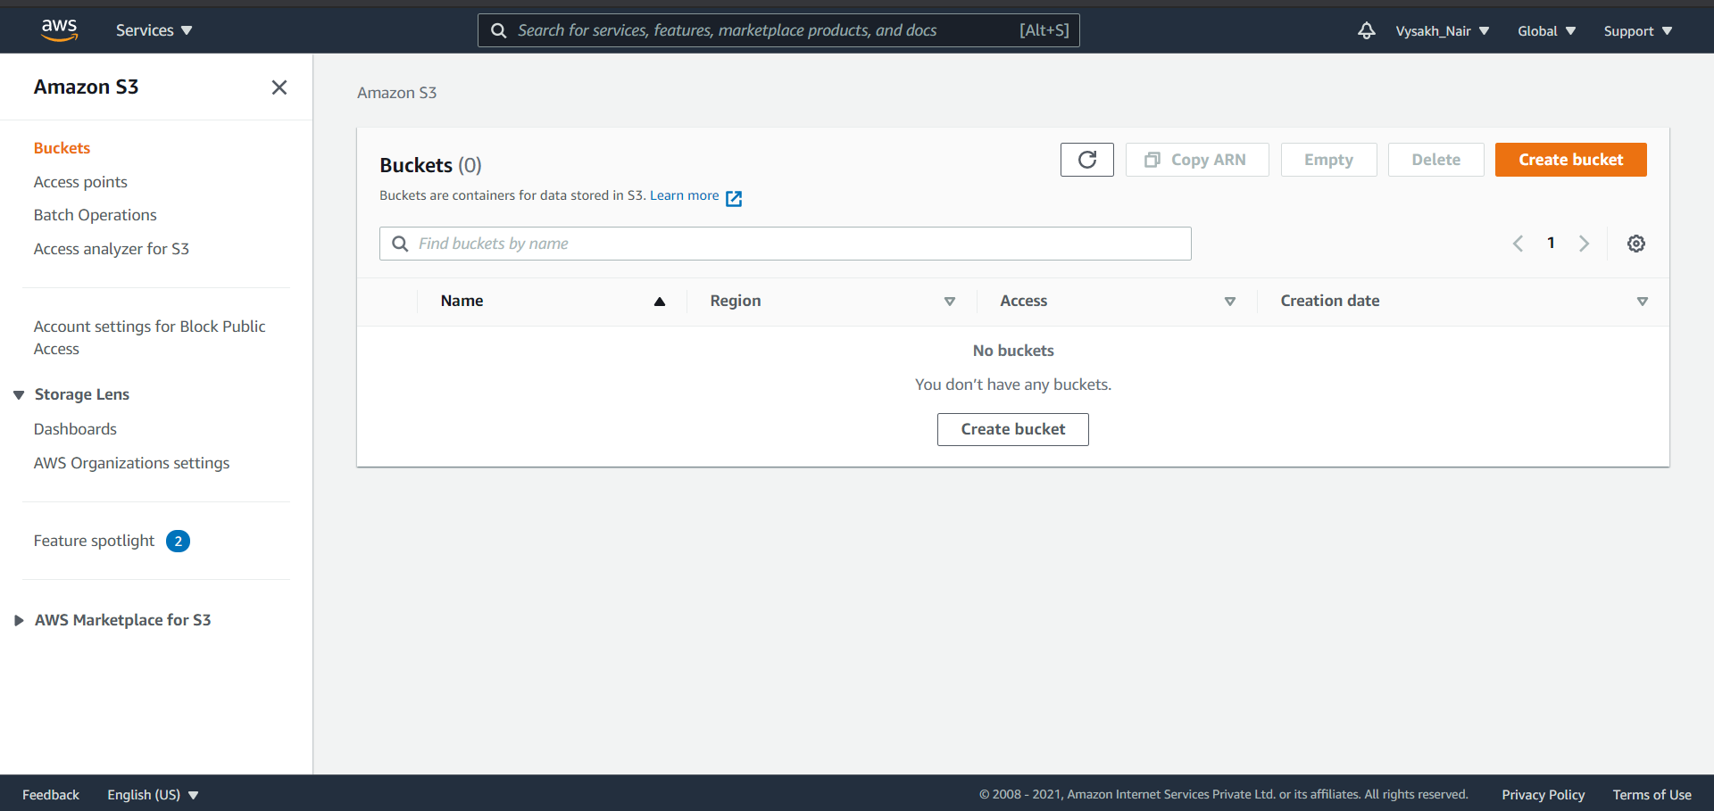Open Account settings for Block Public Access

click(150, 337)
